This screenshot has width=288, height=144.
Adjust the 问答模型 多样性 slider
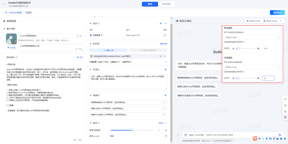coord(238,78)
